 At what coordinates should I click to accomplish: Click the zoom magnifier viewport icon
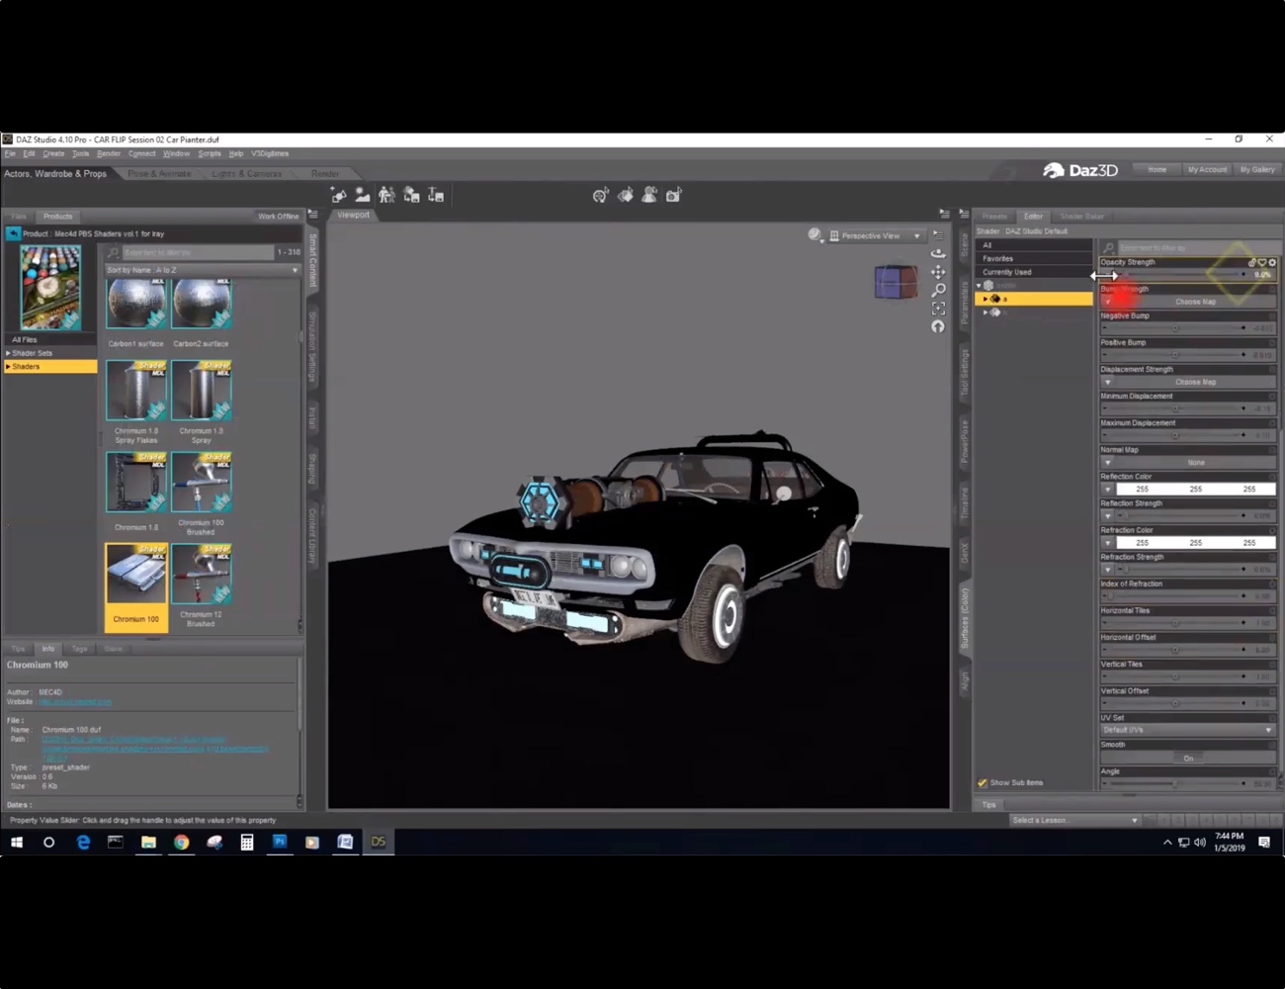pos(938,290)
